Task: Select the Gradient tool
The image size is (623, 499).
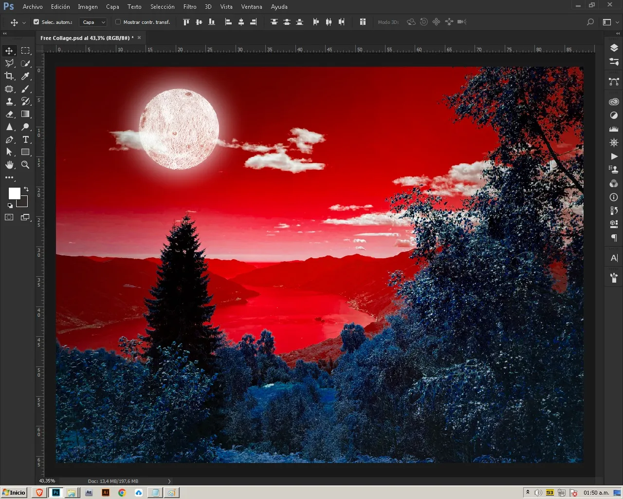Action: coord(25,114)
